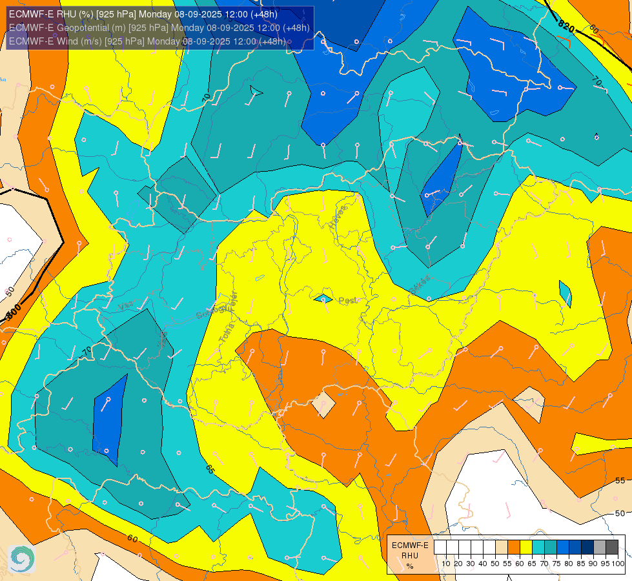Image resolution: width=632 pixels, height=581 pixels.
Task: Pick the beige 50–55 legend swatch
Action: [502, 547]
